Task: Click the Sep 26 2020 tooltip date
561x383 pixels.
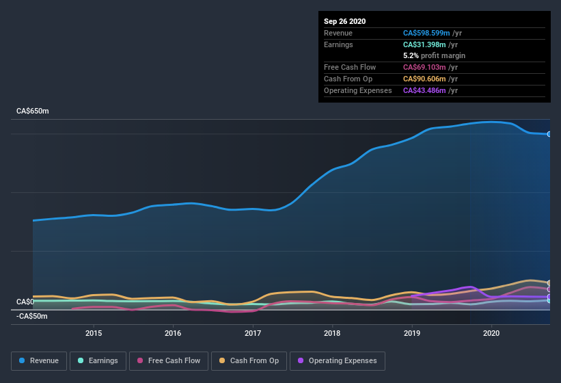Action: click(345, 21)
